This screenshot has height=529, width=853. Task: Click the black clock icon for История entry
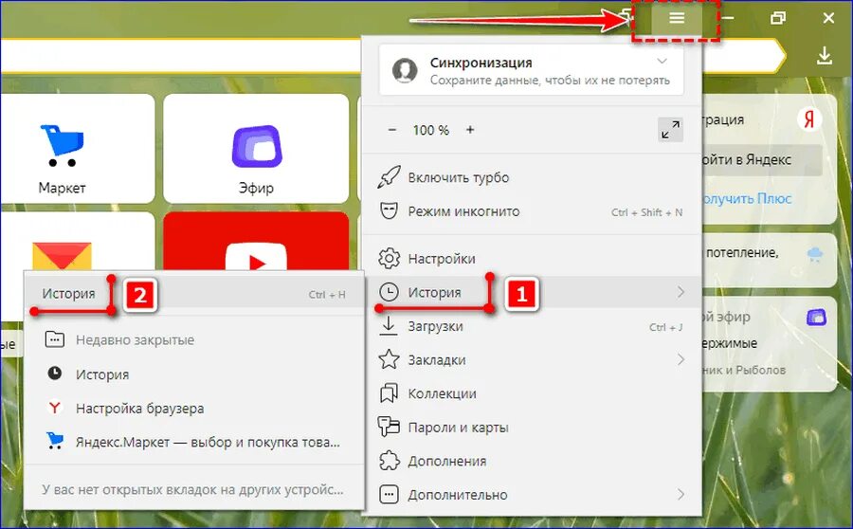(x=54, y=374)
